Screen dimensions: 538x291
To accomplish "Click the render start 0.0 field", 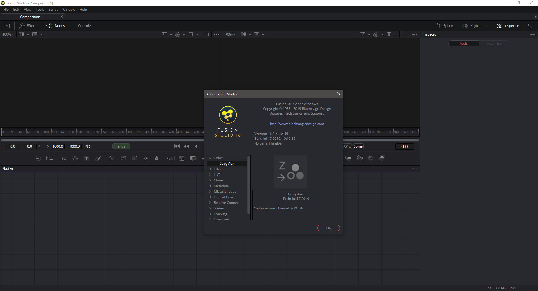I will (x=13, y=146).
